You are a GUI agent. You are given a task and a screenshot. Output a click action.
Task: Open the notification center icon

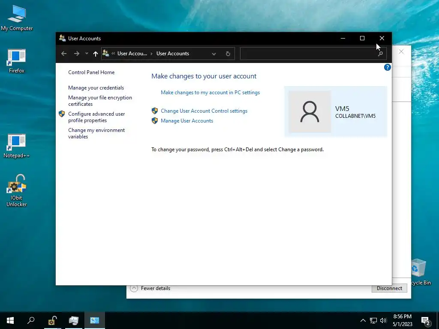(x=426, y=321)
